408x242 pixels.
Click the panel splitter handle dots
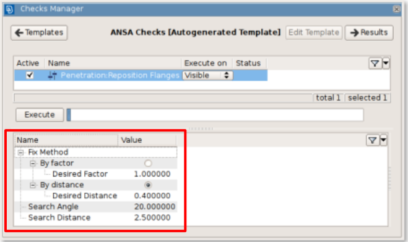click(201, 128)
